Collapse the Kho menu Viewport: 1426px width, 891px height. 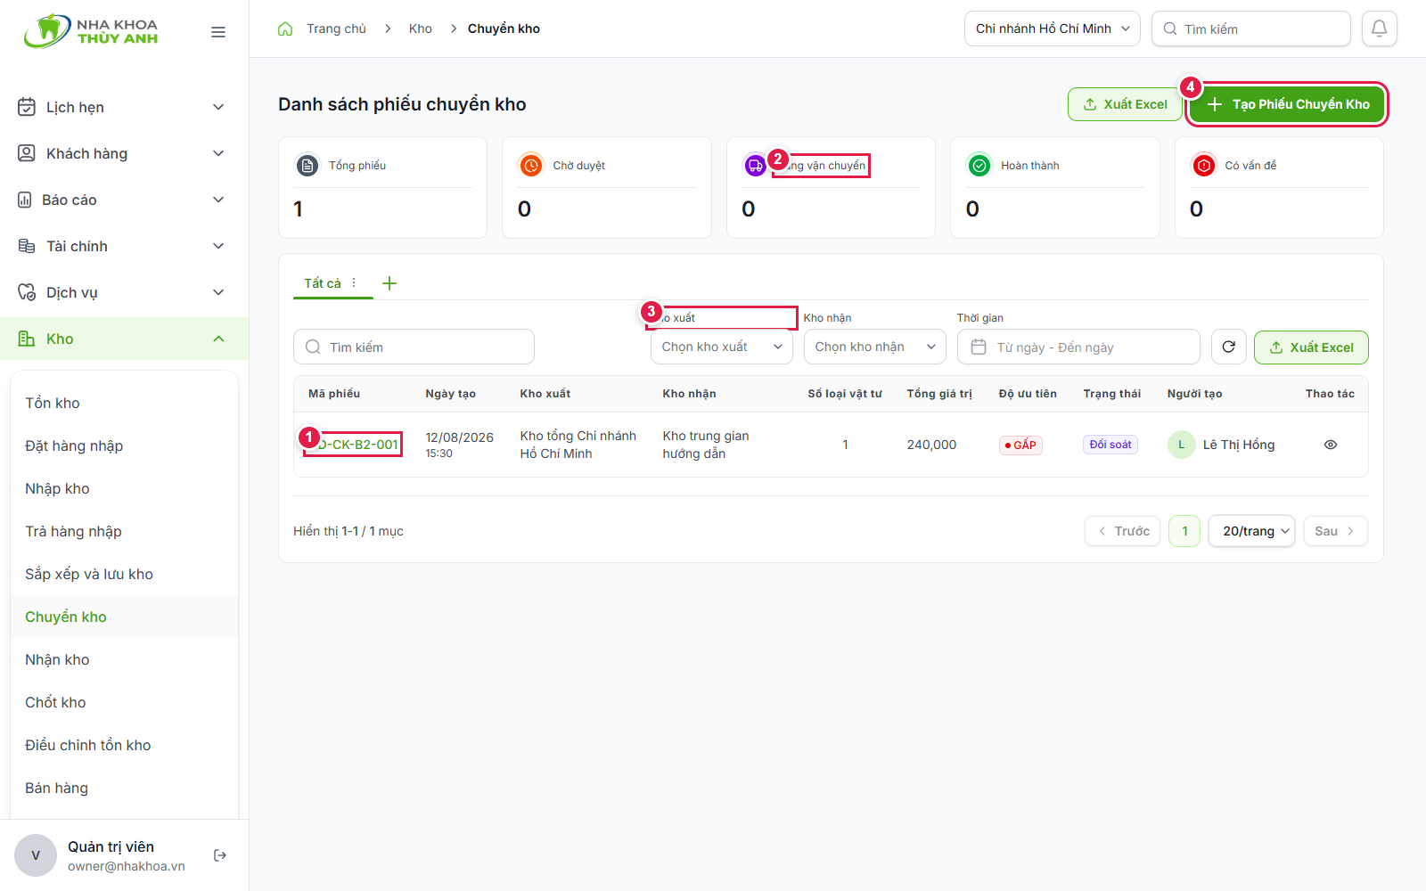(124, 339)
